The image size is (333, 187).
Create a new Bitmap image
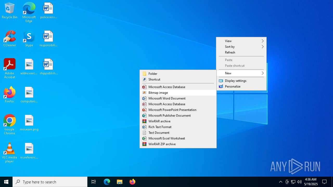point(178,92)
